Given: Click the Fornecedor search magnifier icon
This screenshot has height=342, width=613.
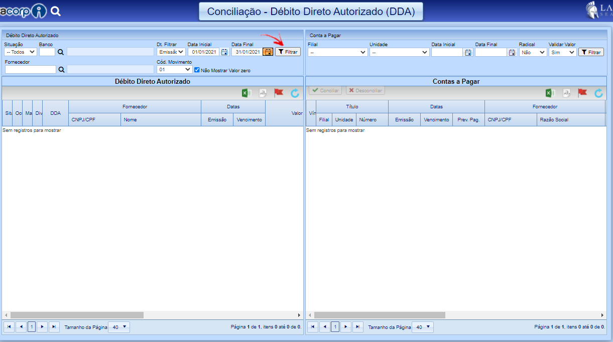Looking at the screenshot, I should click(x=61, y=70).
